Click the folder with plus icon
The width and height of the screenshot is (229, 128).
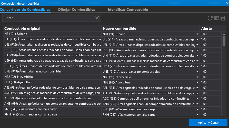tap(216, 18)
